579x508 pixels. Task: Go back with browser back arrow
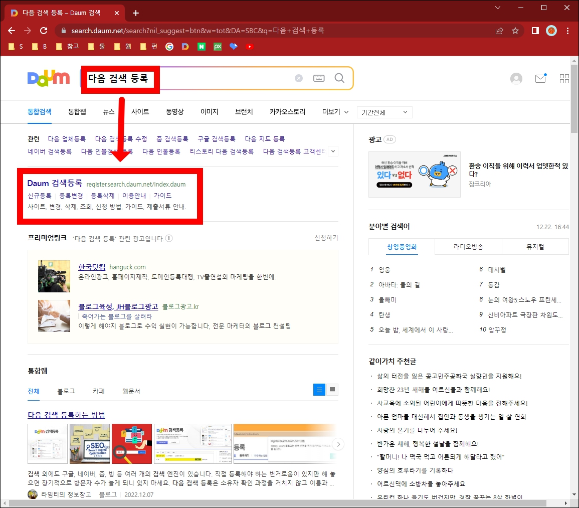click(x=12, y=31)
